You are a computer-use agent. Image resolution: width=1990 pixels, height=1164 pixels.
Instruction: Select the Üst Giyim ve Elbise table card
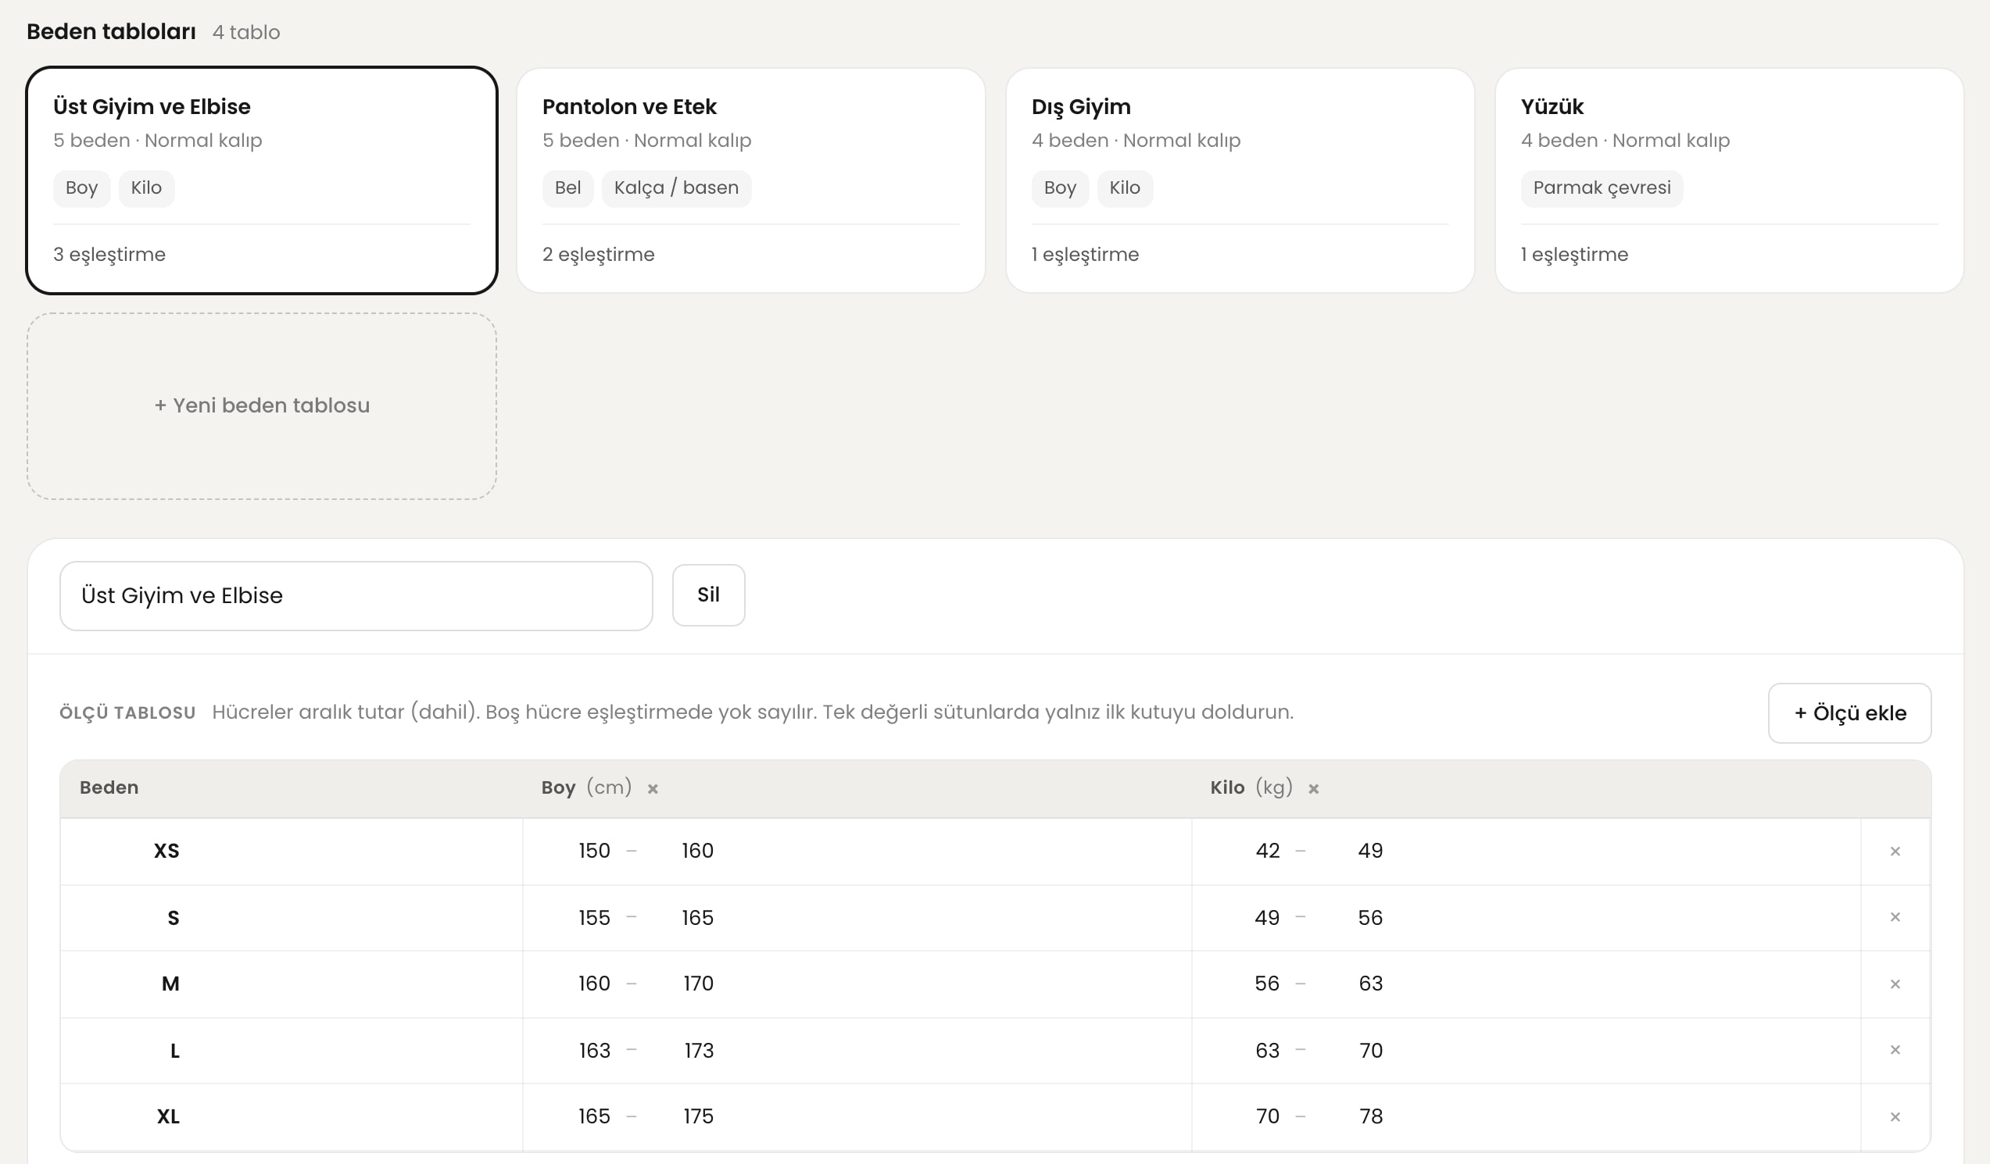pos(261,180)
